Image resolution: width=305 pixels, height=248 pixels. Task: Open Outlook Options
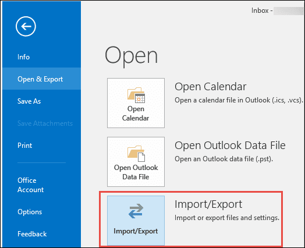coord(30,212)
